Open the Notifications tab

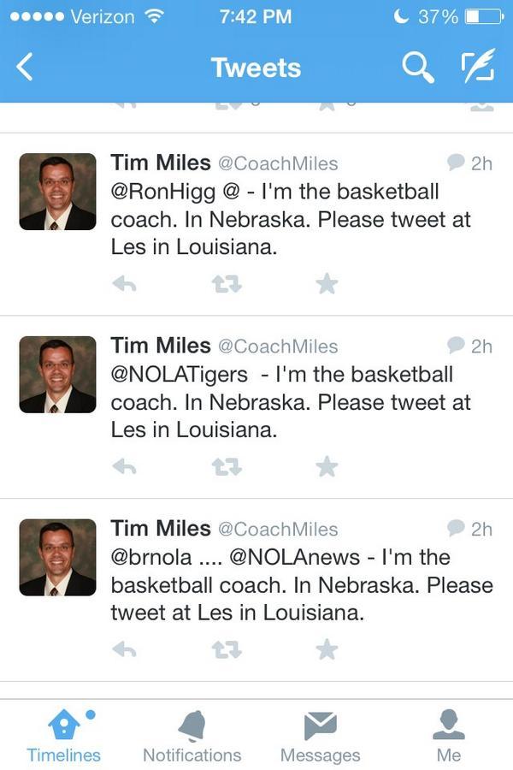click(x=192, y=736)
